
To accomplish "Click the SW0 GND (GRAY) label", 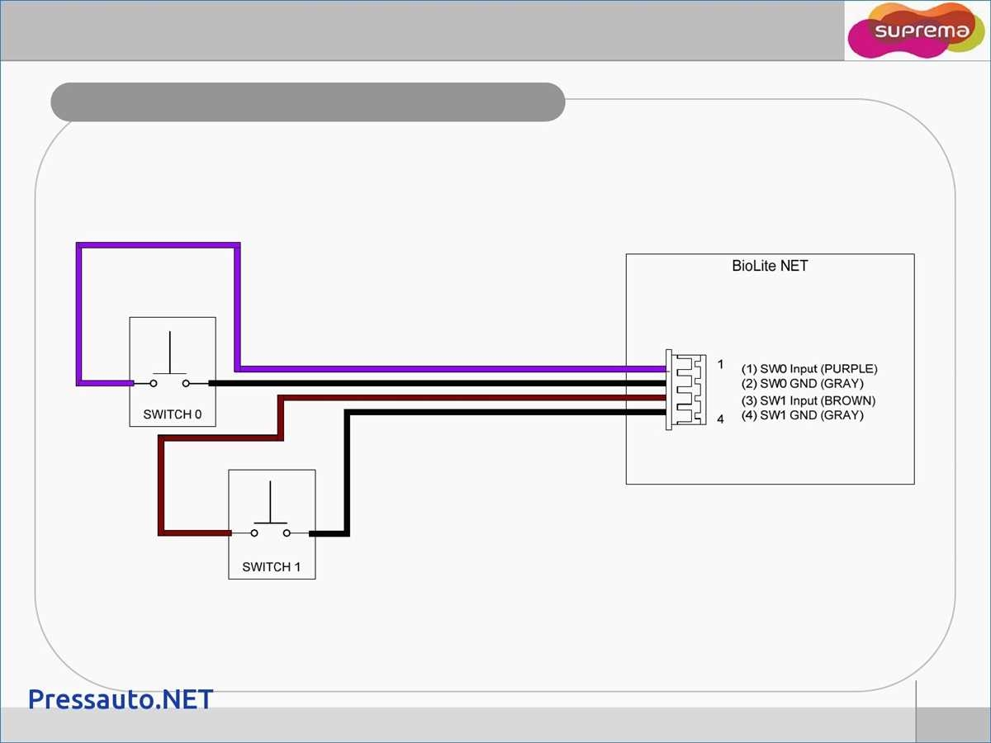I will pos(804,383).
